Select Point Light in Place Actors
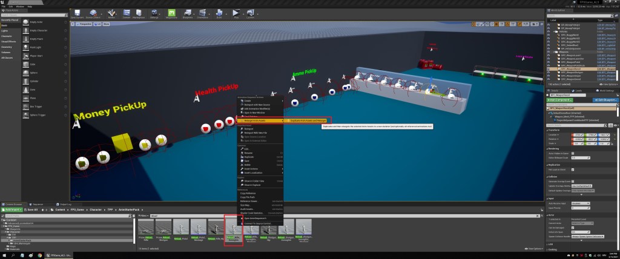This screenshot has width=620, height=259. (36, 47)
